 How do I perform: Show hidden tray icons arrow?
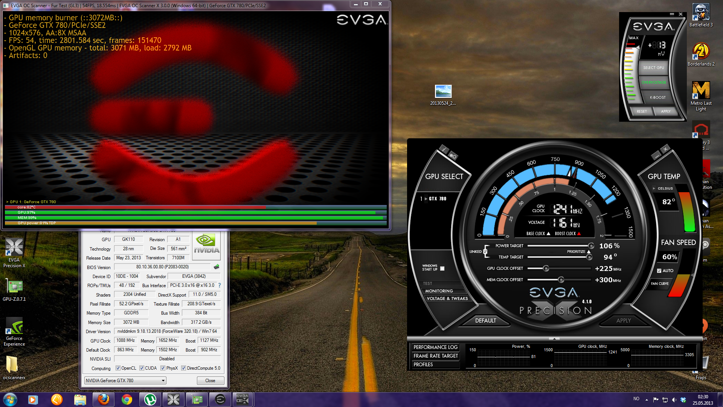(x=647, y=400)
